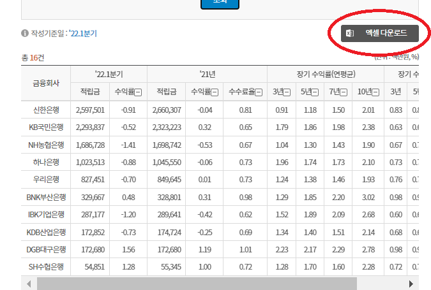Click the '22.1분기 date link
The image size is (431, 290).
point(83,34)
